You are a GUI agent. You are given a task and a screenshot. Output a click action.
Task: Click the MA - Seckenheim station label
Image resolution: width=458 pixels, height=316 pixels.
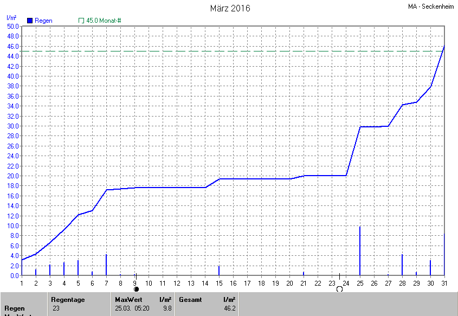click(x=431, y=7)
